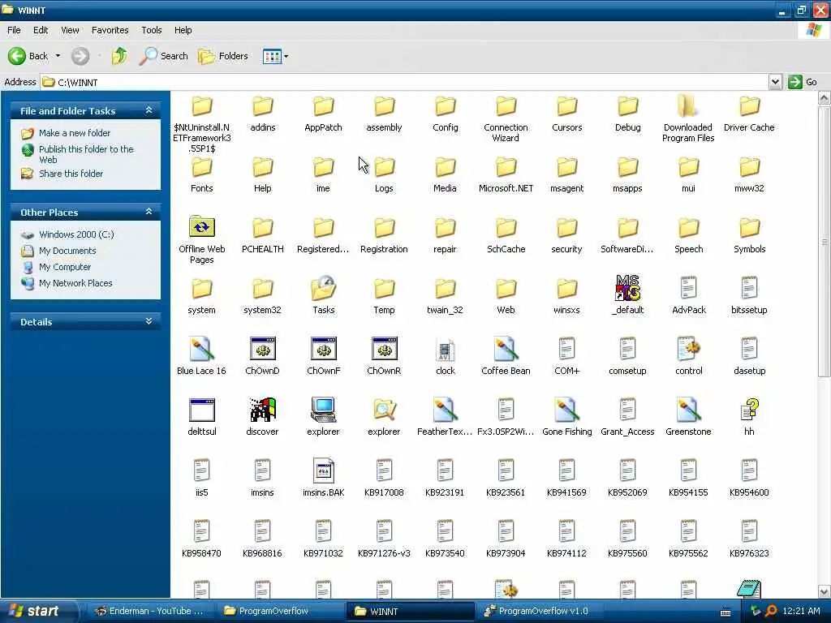This screenshot has width=831, height=623.
Task: Click the magnifier tray icon
Action: click(x=771, y=611)
